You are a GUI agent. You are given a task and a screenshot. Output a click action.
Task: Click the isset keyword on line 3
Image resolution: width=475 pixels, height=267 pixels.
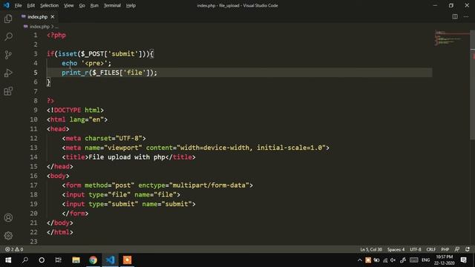pyautogui.click(x=68, y=54)
